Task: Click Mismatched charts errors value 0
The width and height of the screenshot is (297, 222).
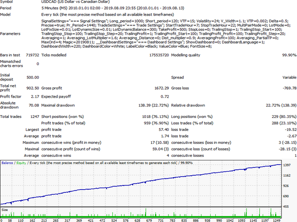Action: click(38, 64)
